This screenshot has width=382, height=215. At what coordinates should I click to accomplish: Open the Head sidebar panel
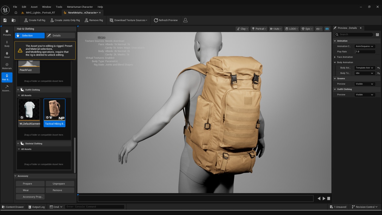pos(7,55)
